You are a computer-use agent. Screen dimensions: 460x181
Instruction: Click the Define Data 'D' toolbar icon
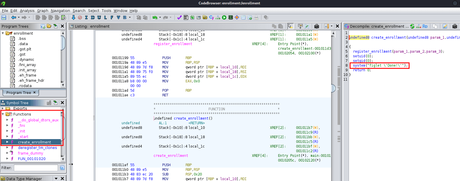tap(92, 17)
